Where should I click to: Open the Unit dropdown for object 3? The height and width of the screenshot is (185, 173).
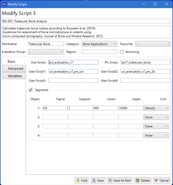click(x=156, y=126)
